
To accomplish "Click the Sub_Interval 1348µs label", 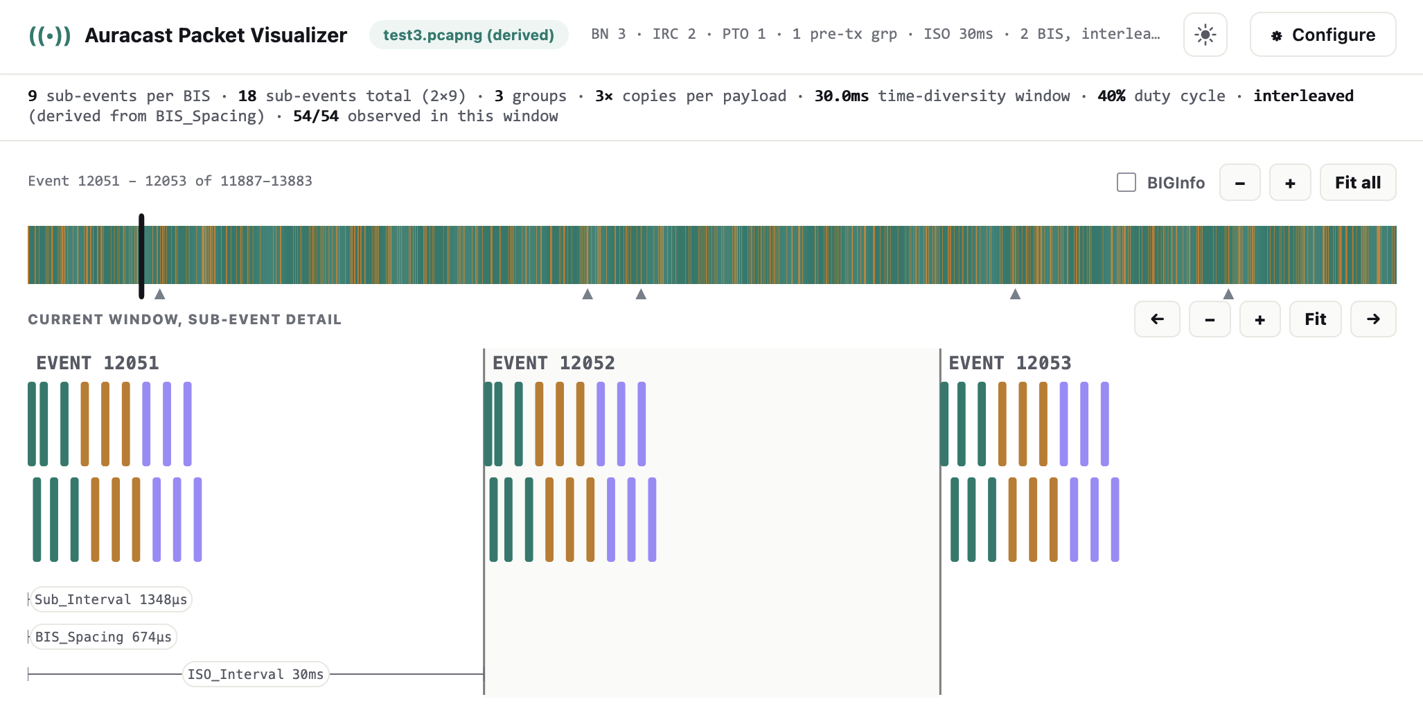I will (x=111, y=599).
